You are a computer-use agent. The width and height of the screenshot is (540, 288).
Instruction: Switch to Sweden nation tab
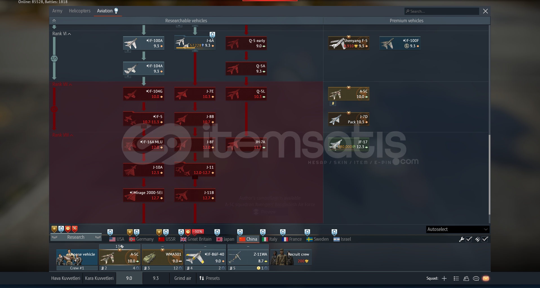(x=317, y=239)
